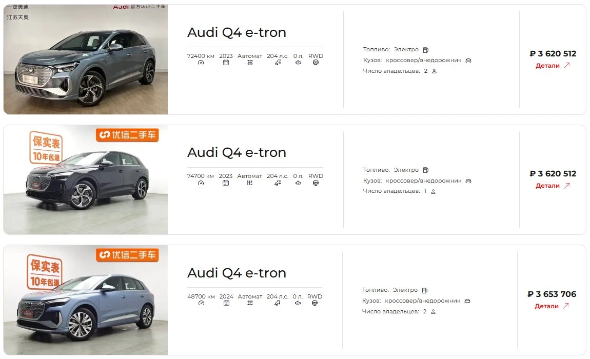This screenshot has height=359, width=590.
Task: Click the price ₽ 3 620 512 in second listing
Action: [x=553, y=174]
